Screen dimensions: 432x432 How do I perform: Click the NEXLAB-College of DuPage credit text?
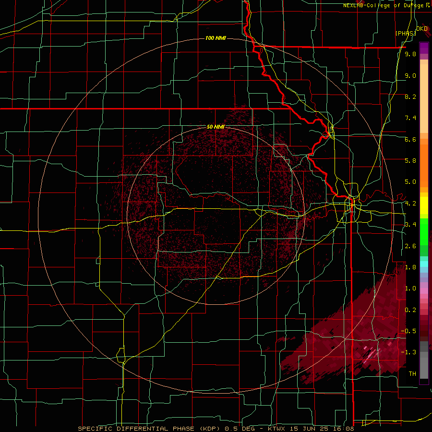(383, 5)
